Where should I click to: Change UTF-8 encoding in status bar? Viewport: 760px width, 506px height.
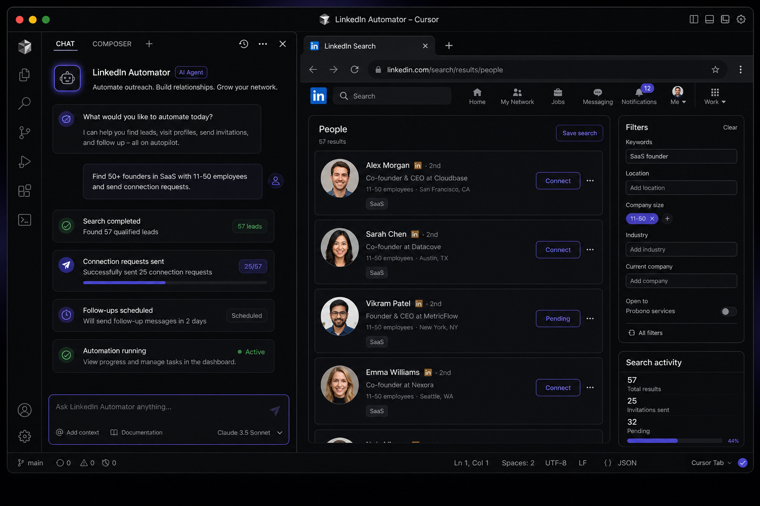556,463
